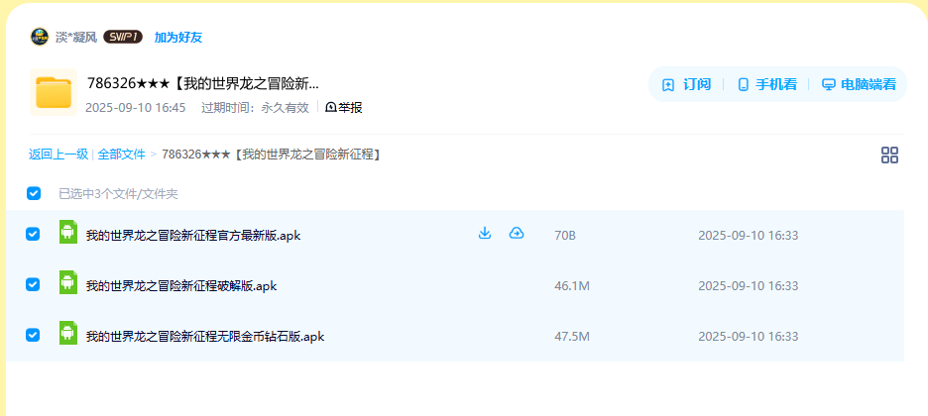928x416 pixels.
Task: Click the timestamp of 无限金币钻石版.apk row
Action: 749,337
